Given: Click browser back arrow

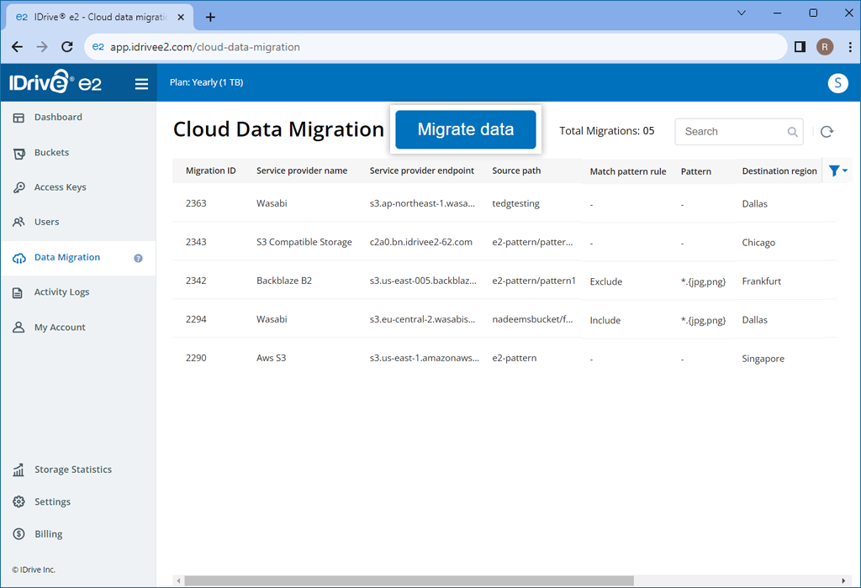Looking at the screenshot, I should 18,47.
